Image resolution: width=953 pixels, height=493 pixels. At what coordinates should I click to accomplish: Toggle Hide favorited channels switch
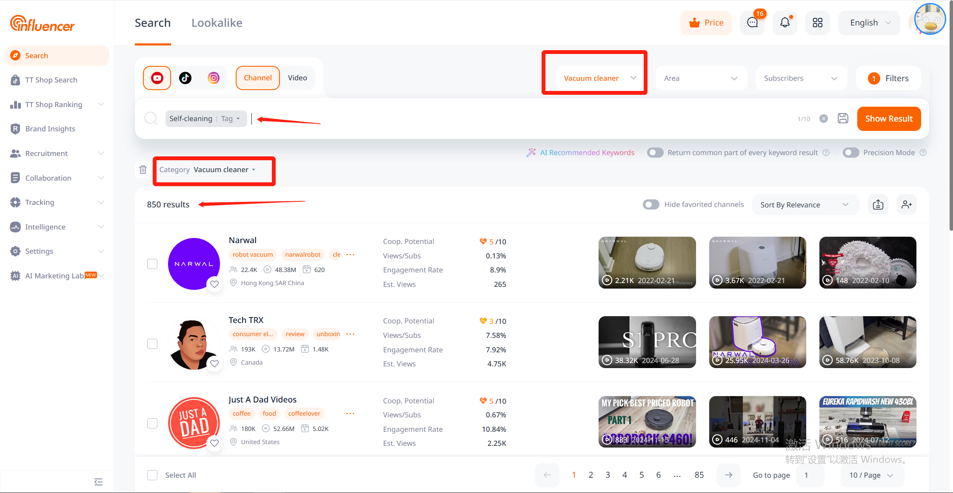(651, 205)
